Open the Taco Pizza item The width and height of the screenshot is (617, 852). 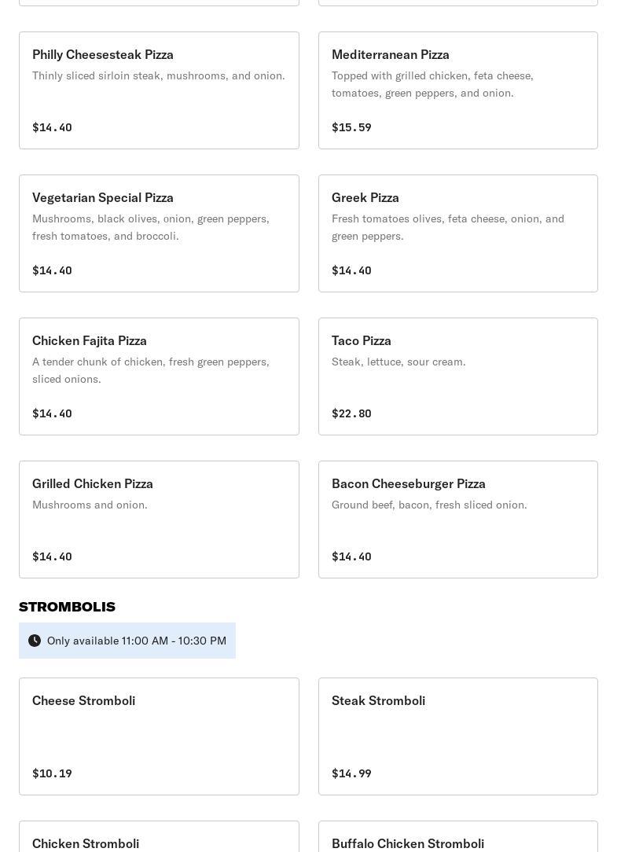(457, 376)
